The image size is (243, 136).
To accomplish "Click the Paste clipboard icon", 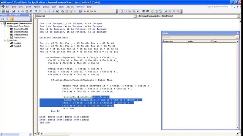I will [x=27, y=11].
